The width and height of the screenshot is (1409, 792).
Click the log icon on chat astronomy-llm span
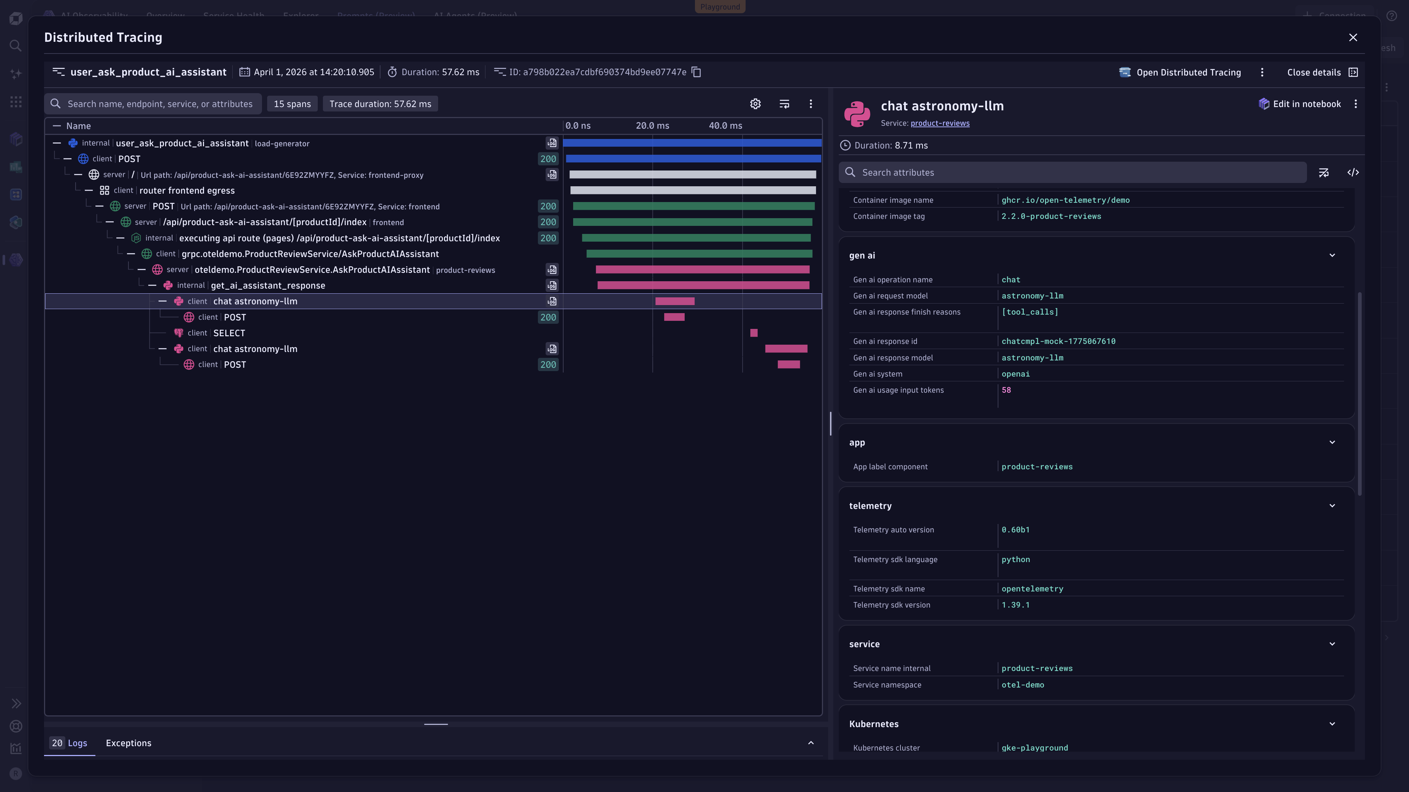[x=551, y=301]
